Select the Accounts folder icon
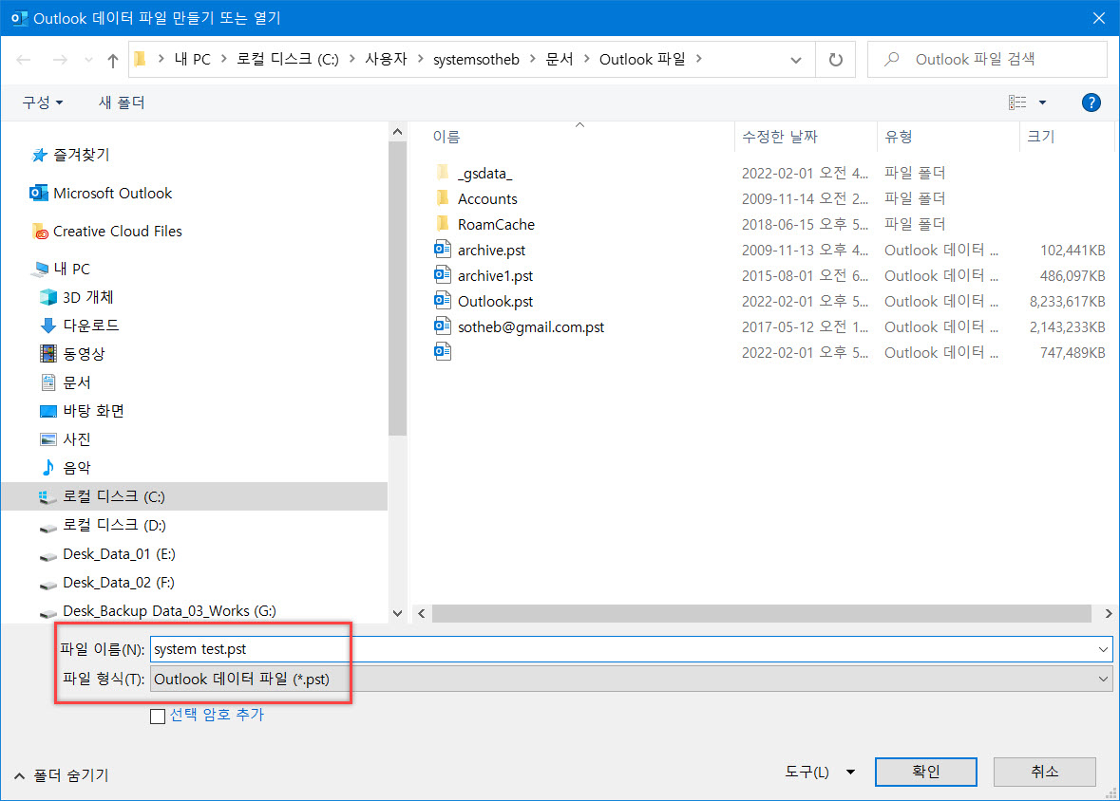Image resolution: width=1120 pixels, height=801 pixels. coord(442,197)
